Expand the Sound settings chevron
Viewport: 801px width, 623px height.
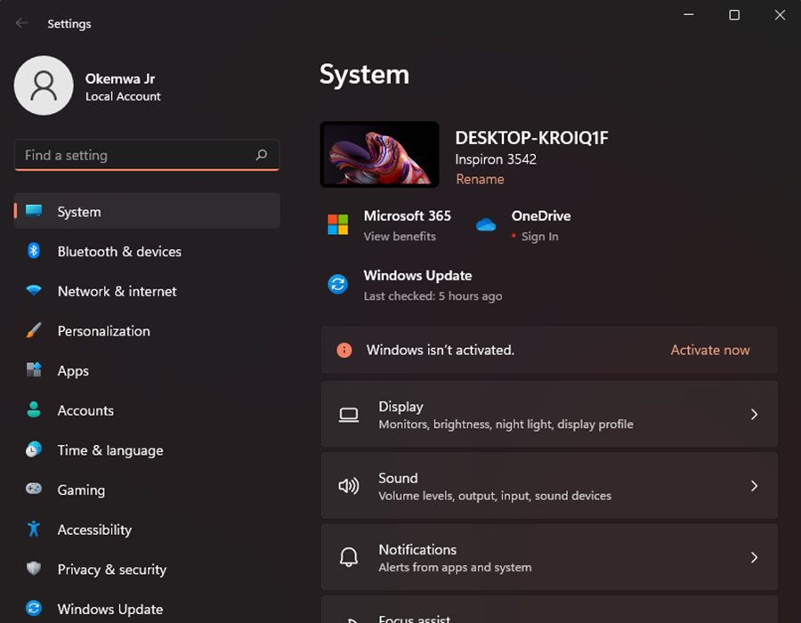pos(754,485)
